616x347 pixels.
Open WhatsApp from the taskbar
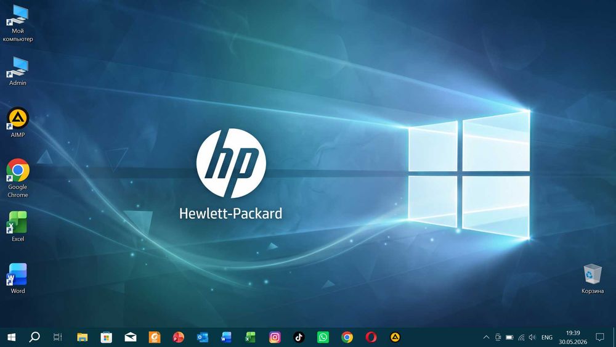tap(323, 337)
